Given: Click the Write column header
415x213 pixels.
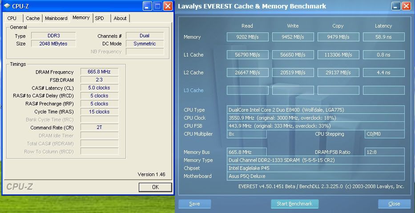Looking at the screenshot, I should point(293,26).
